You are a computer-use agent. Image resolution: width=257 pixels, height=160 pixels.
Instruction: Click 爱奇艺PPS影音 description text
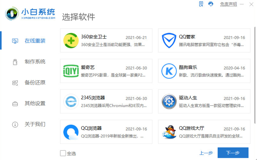pos(113,75)
